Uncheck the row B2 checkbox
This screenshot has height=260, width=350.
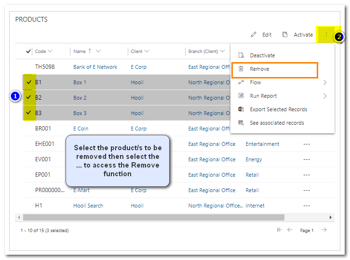click(x=29, y=98)
